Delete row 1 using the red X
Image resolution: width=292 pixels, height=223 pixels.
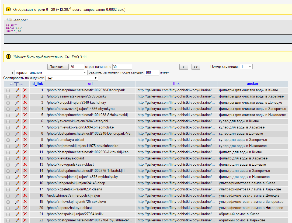pos(25,90)
